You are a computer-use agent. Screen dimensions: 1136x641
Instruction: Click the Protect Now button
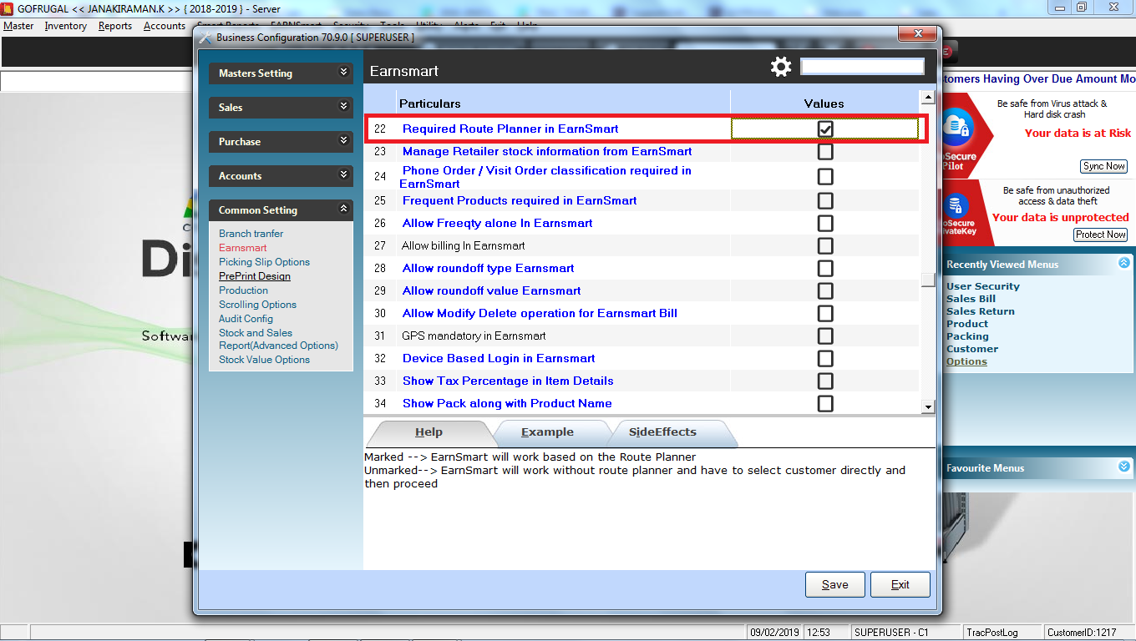point(1100,235)
